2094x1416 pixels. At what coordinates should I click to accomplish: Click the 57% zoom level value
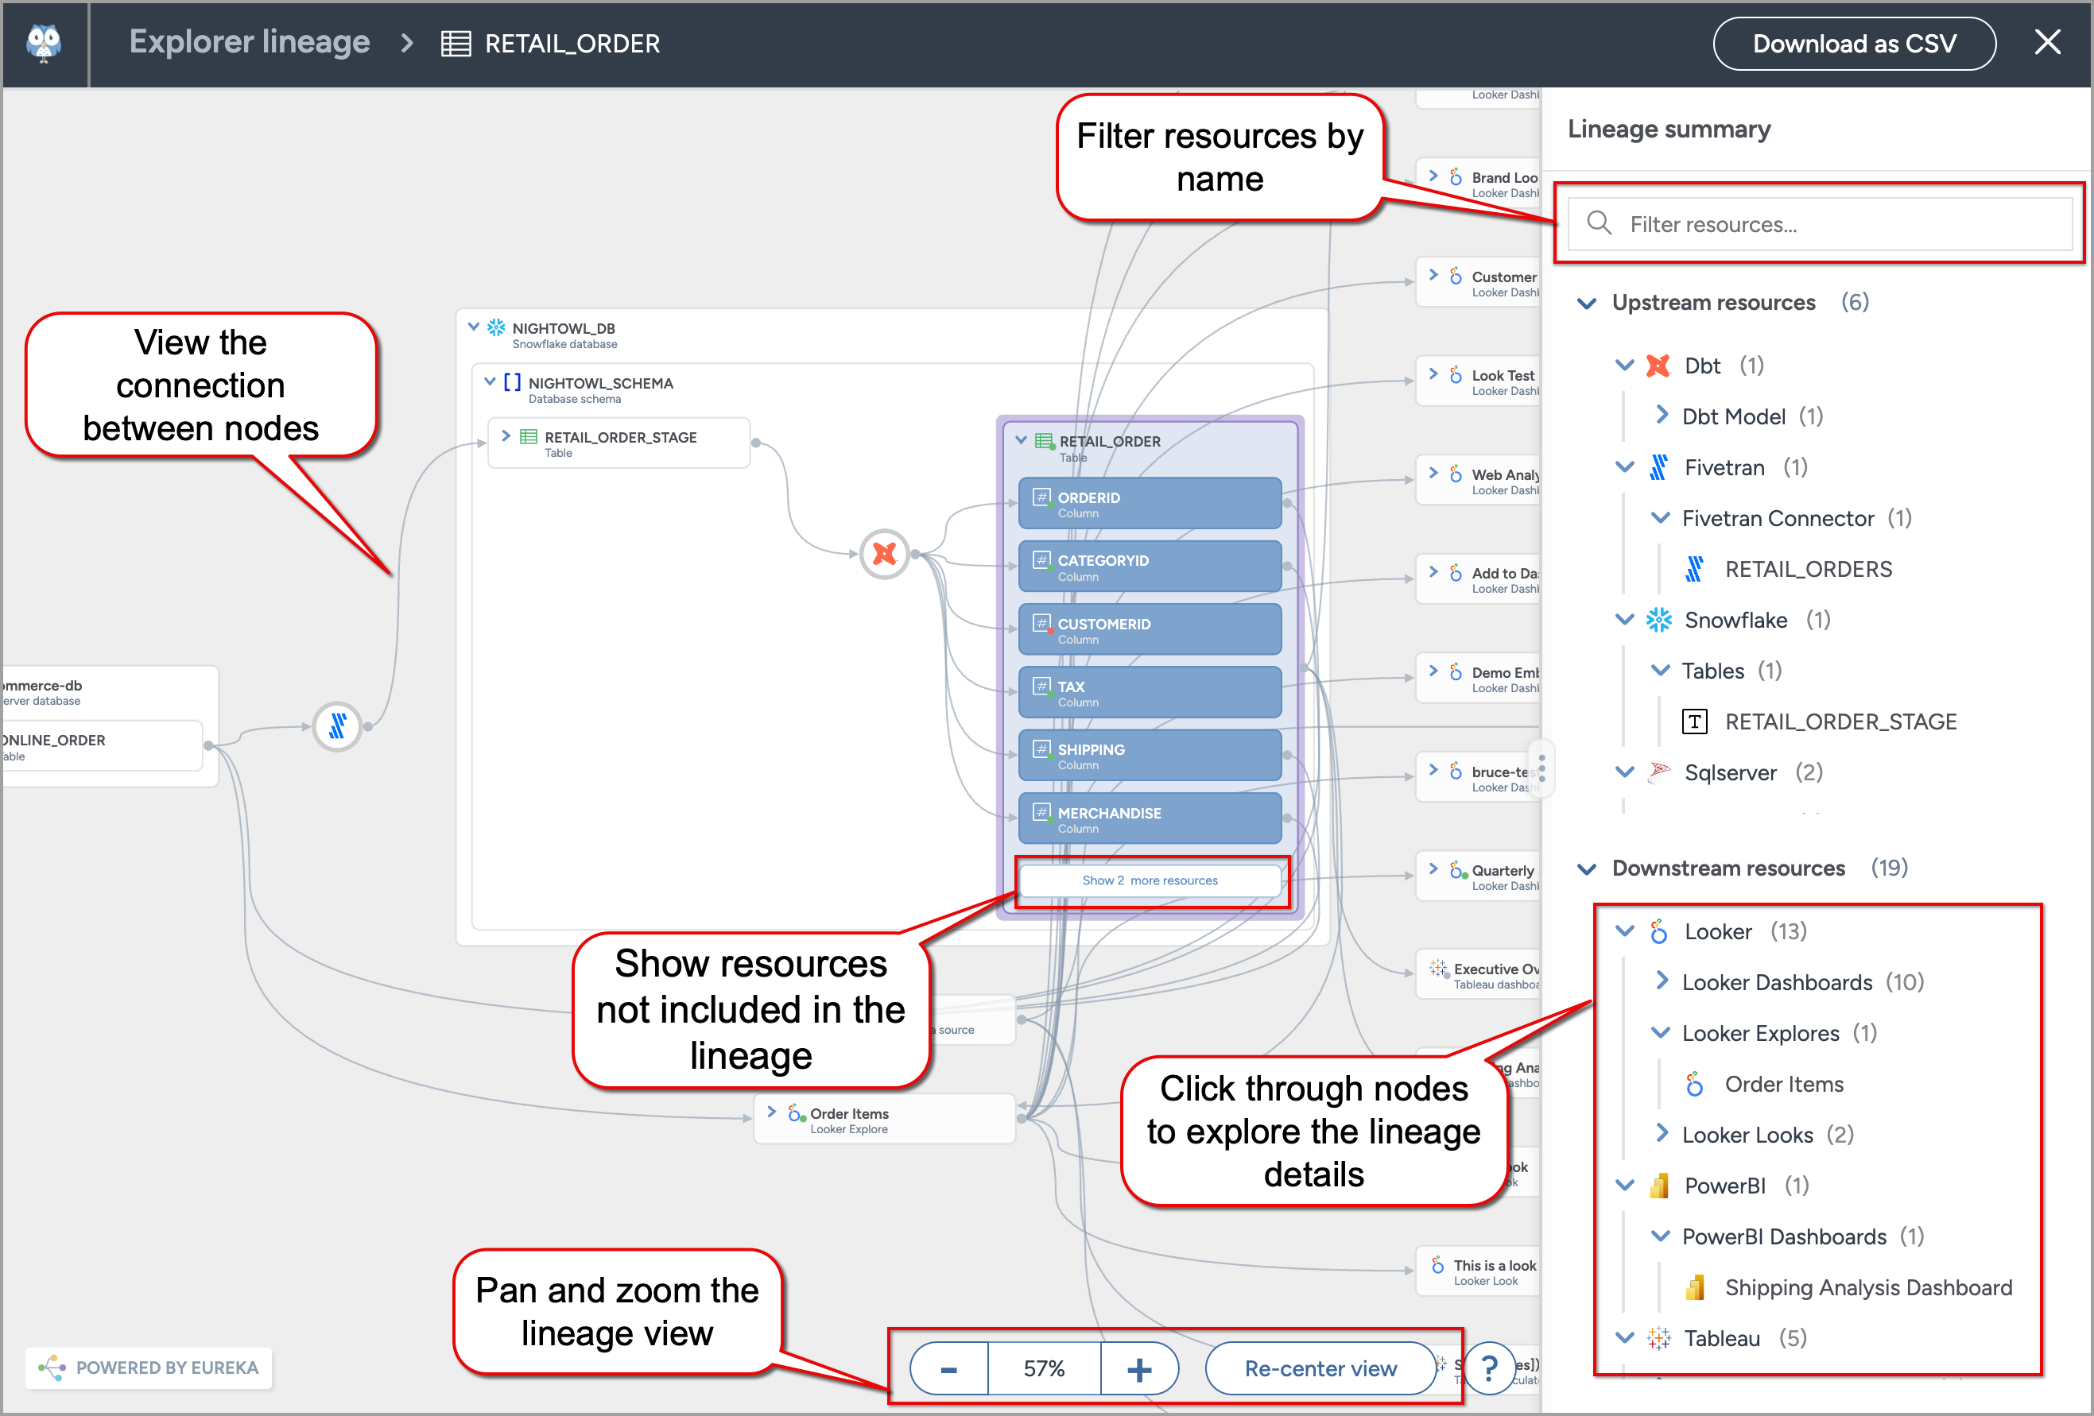tap(1043, 1369)
